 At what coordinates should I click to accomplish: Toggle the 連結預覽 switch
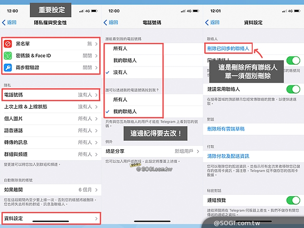pos(293,200)
